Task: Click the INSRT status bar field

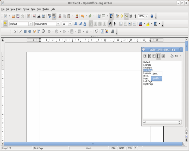Action: 122,148
